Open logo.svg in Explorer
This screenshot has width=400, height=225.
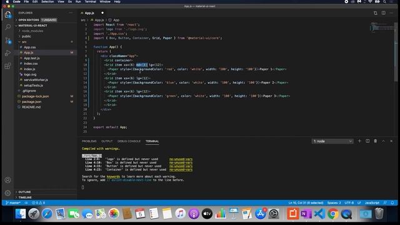coord(30,74)
